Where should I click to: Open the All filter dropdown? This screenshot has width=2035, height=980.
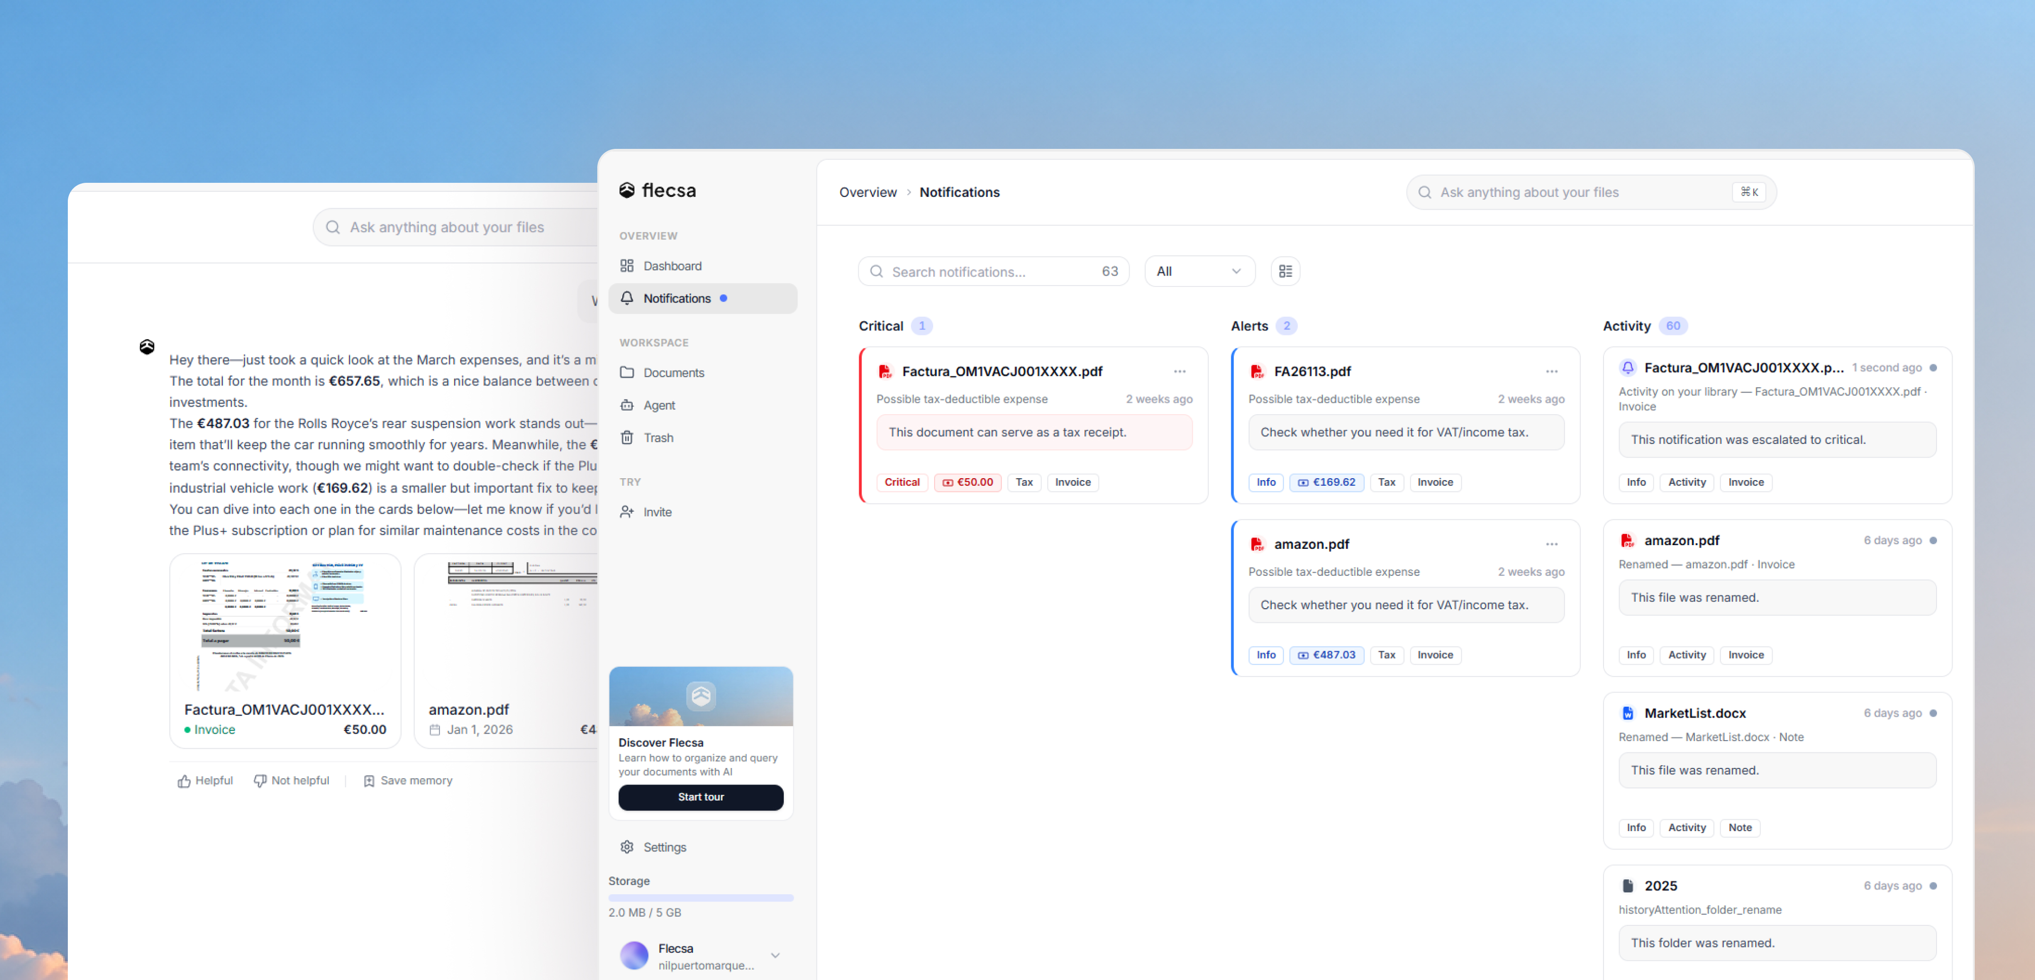[x=1199, y=271]
